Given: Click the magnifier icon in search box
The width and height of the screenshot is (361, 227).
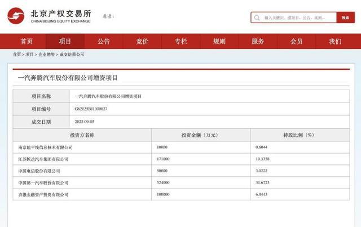Looking at the screenshot, I should pos(257,17).
